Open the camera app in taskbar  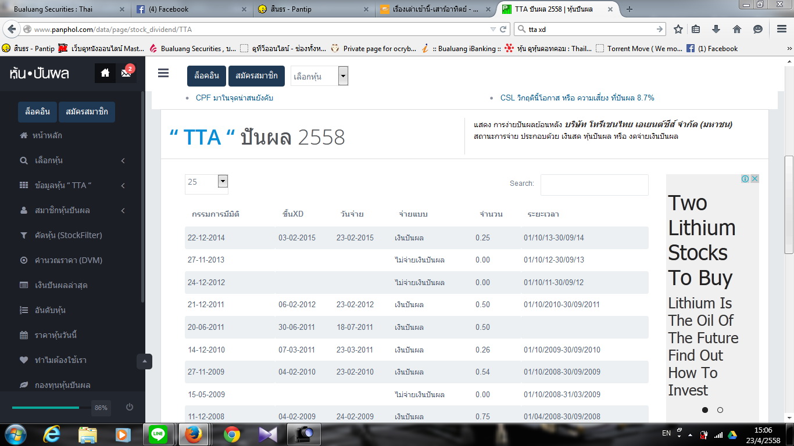point(304,434)
